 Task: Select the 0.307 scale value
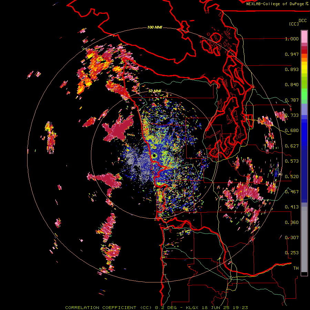click(x=292, y=237)
